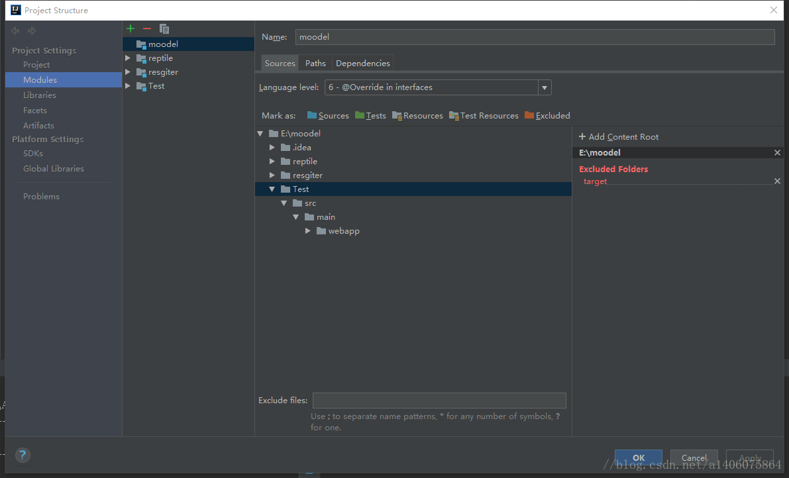The image size is (789, 478).
Task: Expand the webapp folder
Action: (x=308, y=231)
